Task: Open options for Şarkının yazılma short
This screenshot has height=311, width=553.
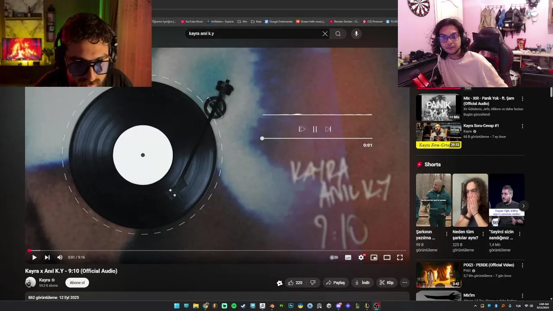Action: point(447,234)
